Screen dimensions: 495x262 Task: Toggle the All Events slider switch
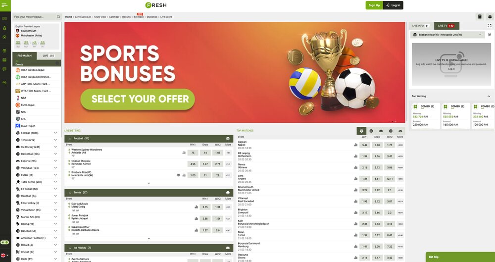click(57, 63)
